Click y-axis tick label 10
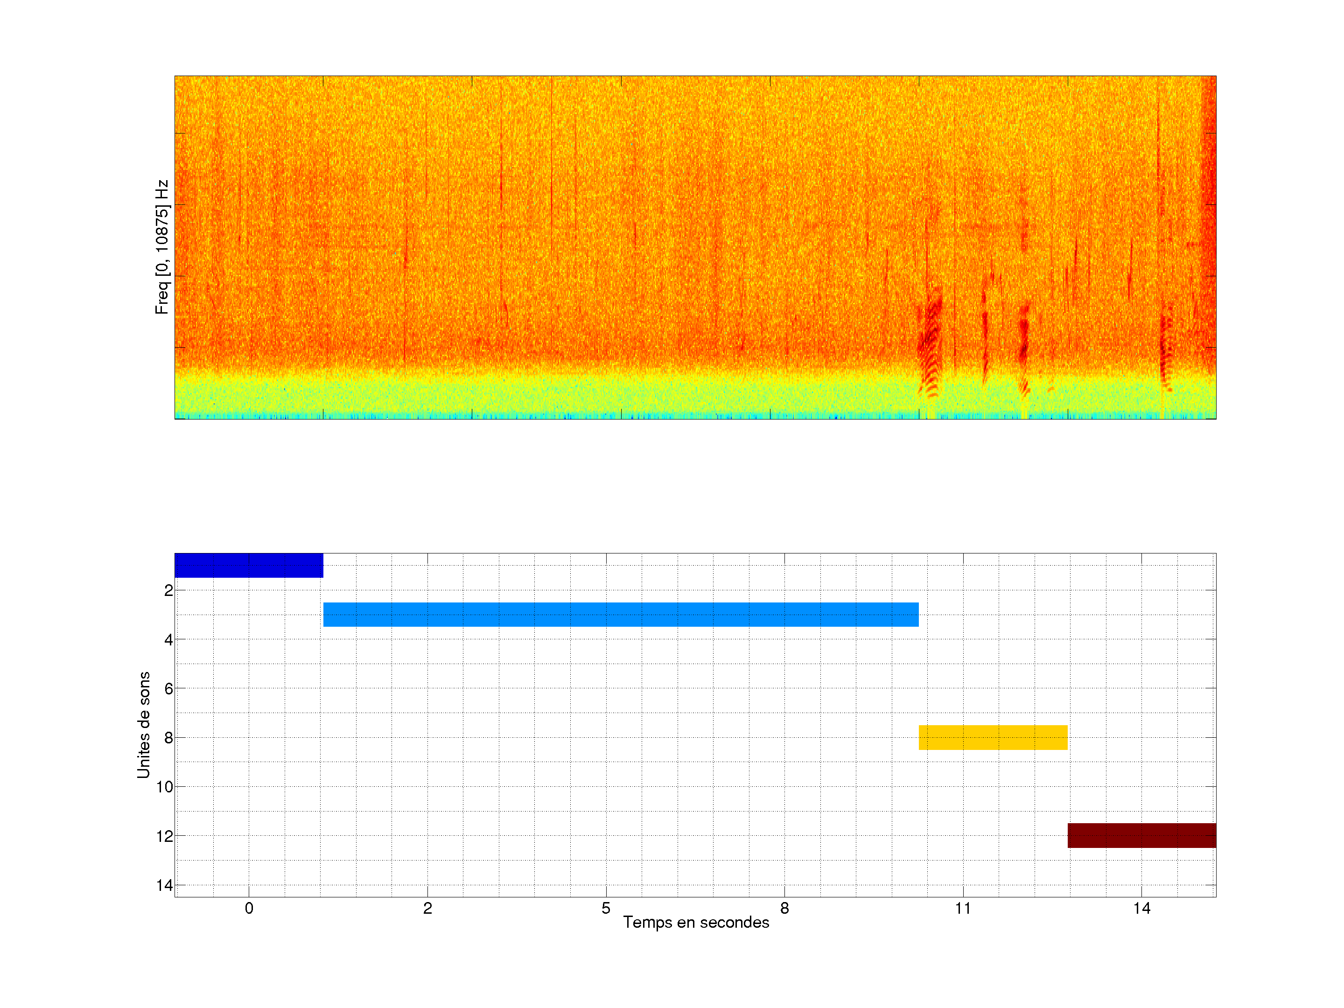Image resolution: width=1344 pixels, height=1008 pixels. click(165, 787)
